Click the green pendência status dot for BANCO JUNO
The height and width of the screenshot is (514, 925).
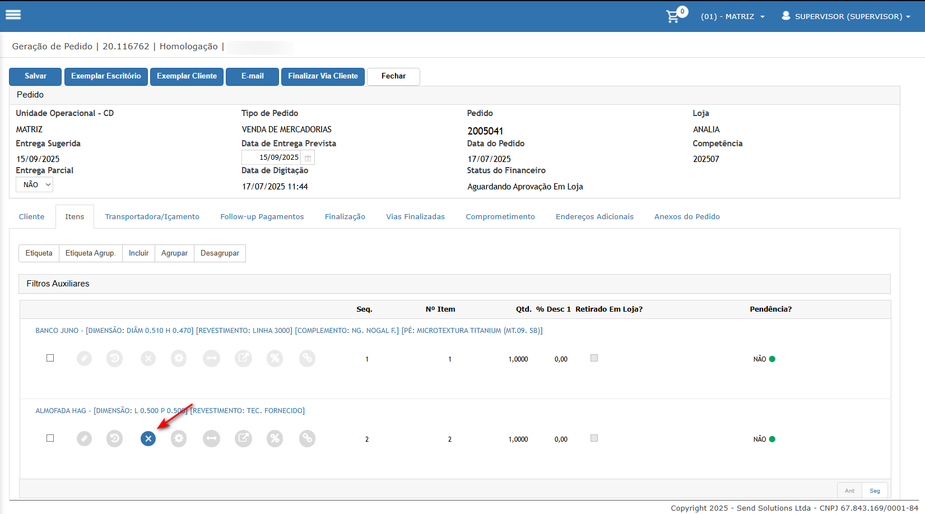(772, 359)
